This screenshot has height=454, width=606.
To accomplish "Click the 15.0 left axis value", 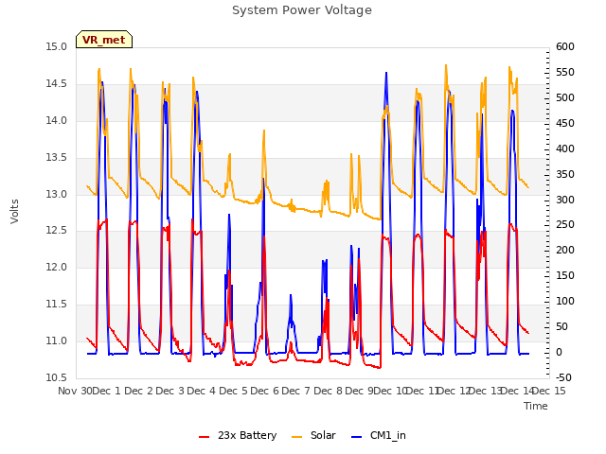I will click(x=56, y=46).
